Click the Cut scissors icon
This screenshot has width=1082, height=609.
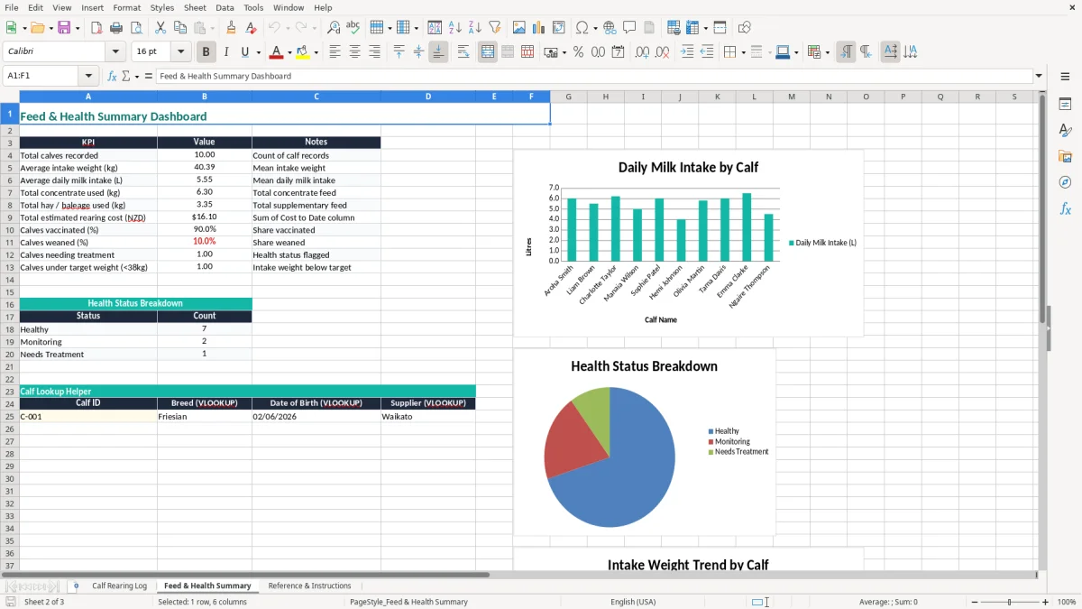(160, 28)
